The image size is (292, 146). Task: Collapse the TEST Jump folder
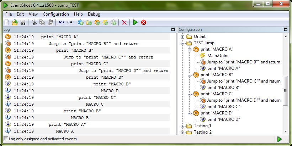click(x=183, y=43)
